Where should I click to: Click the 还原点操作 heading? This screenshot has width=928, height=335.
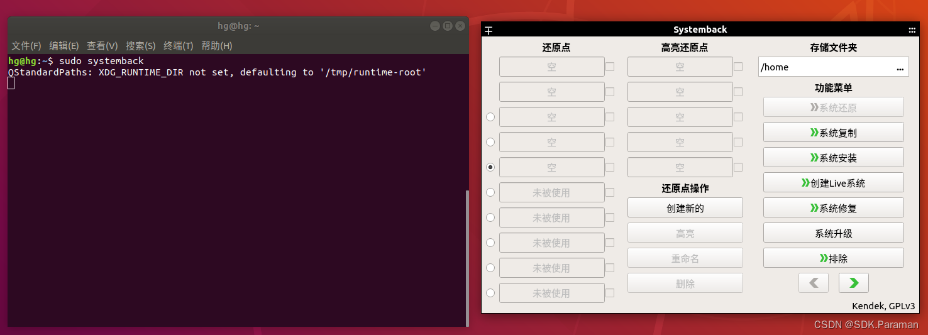pyautogui.click(x=685, y=189)
